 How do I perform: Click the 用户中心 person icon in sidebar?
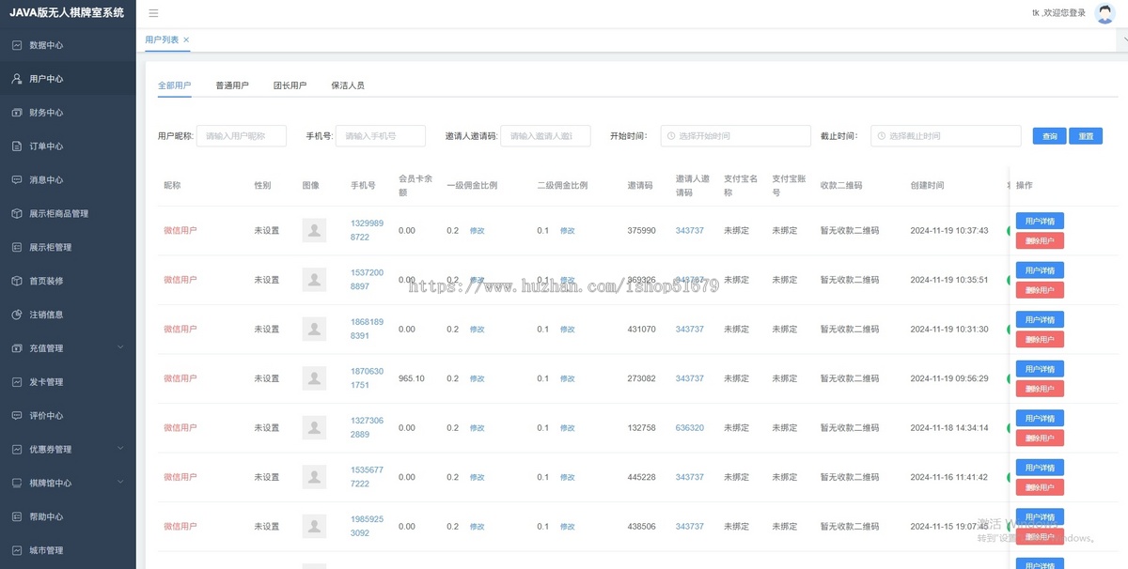tap(17, 79)
